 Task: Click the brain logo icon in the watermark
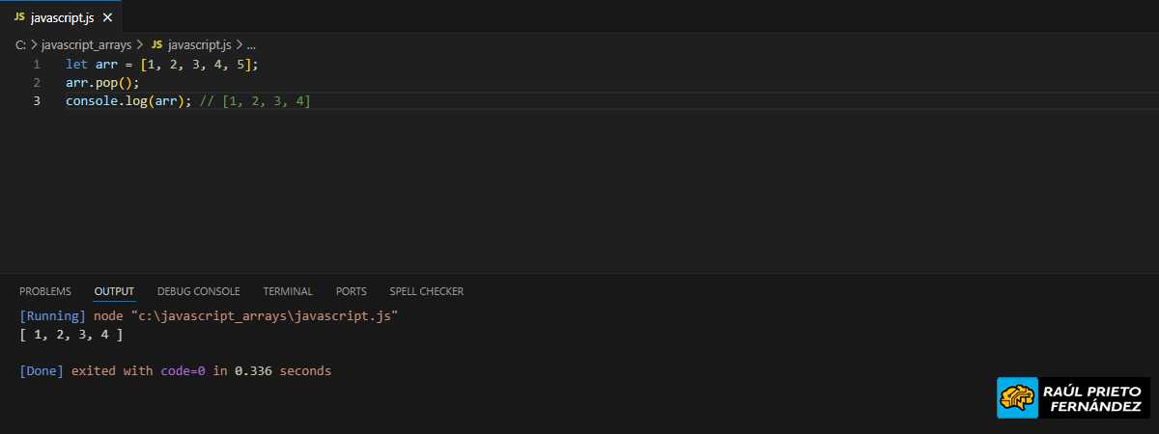coord(1017,397)
